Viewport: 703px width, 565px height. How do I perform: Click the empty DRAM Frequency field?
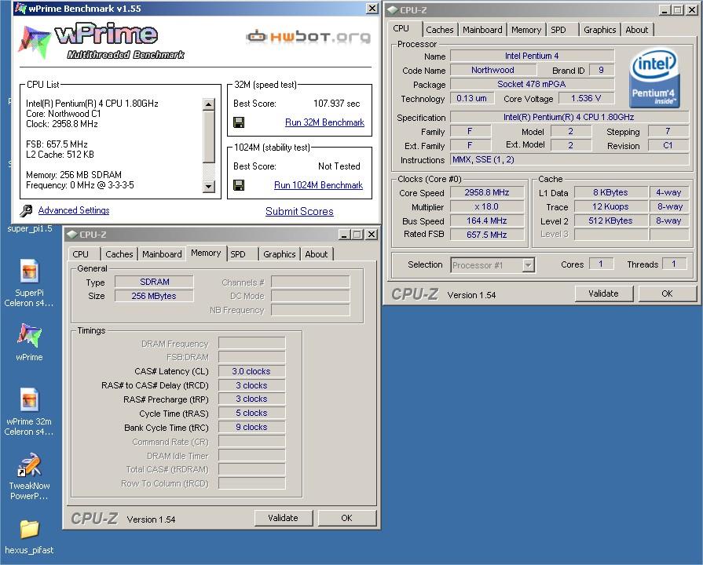click(x=251, y=343)
